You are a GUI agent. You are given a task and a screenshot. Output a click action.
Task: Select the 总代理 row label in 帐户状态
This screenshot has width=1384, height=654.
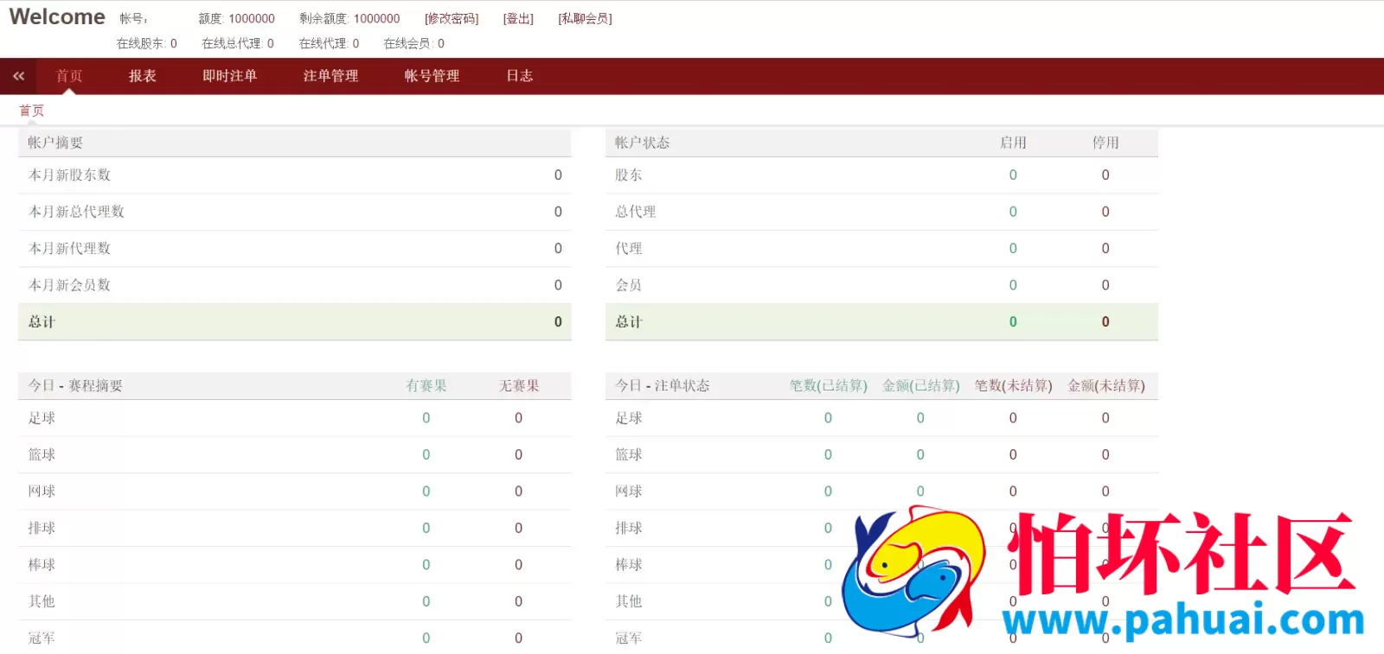(636, 212)
